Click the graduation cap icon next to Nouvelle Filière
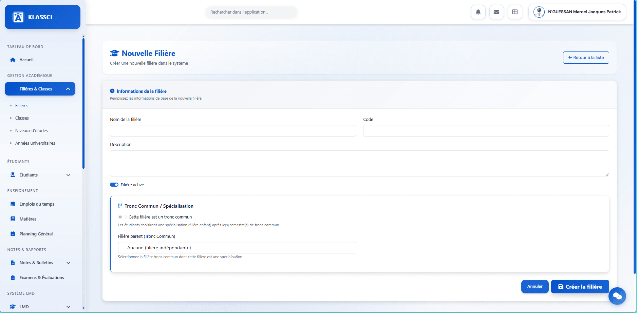 tap(114, 53)
